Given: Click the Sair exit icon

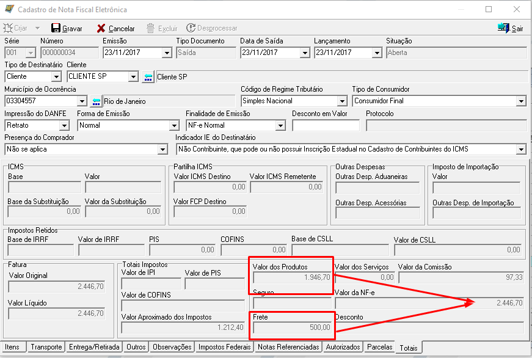Looking at the screenshot, I should click(x=504, y=28).
